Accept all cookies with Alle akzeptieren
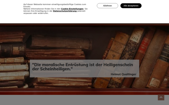The width and height of the screenshot is (169, 105). pyautogui.click(x=131, y=6)
